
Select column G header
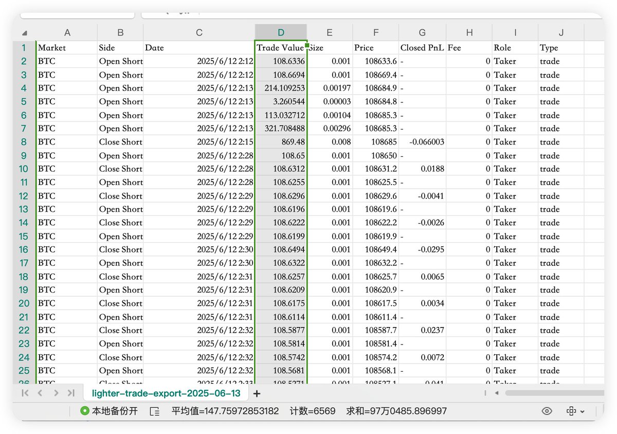[422, 32]
